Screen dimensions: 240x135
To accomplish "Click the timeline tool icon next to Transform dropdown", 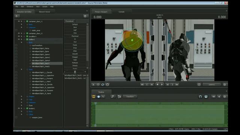I will pyautogui.click(x=119, y=97).
